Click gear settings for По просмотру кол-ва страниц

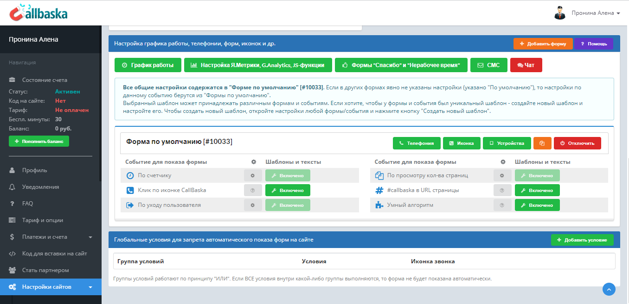coord(502,176)
